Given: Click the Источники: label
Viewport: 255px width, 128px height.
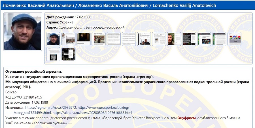Looking at the screenshot, I should coord(14,108).
